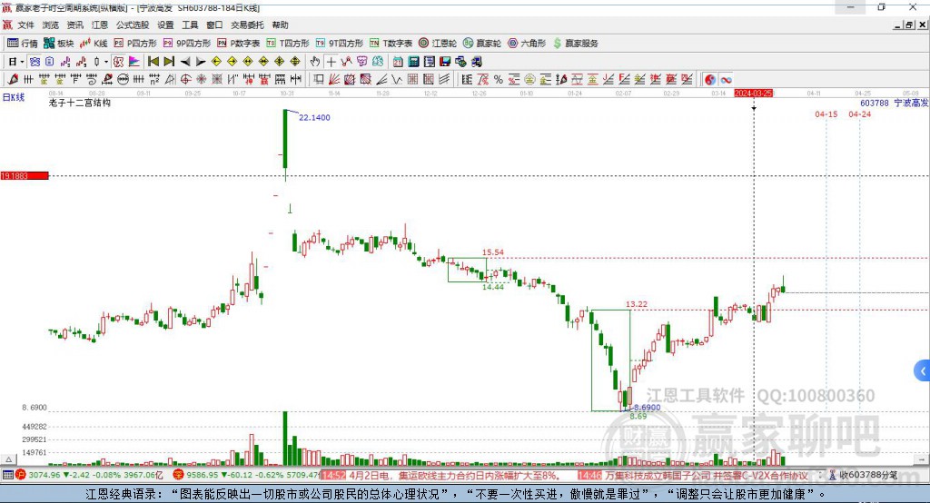Open the 公式选股 menu

click(x=133, y=25)
